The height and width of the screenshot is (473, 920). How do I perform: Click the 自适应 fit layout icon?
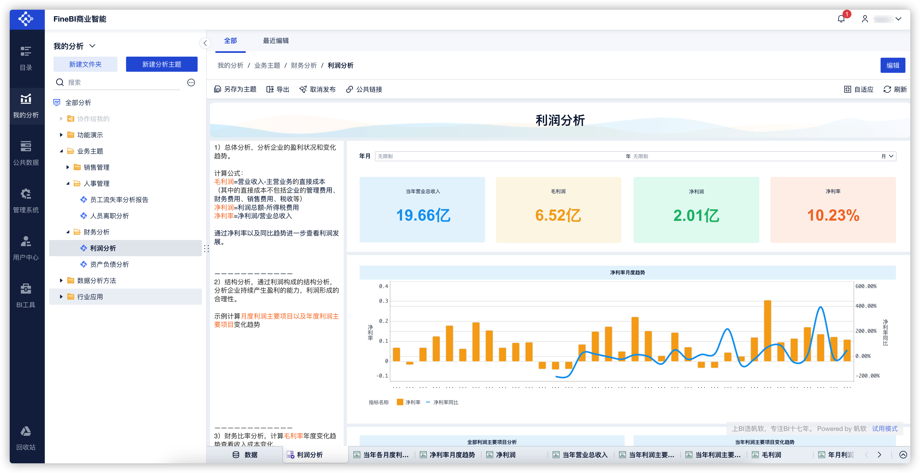(x=847, y=89)
